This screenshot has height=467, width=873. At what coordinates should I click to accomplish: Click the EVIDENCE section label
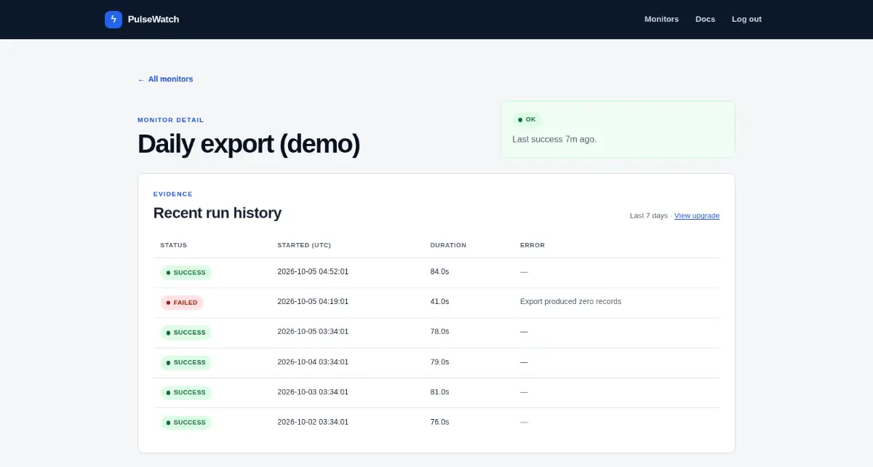click(x=173, y=194)
